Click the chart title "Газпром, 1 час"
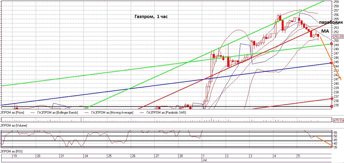The width and height of the screenshot is (344, 163). click(x=151, y=17)
